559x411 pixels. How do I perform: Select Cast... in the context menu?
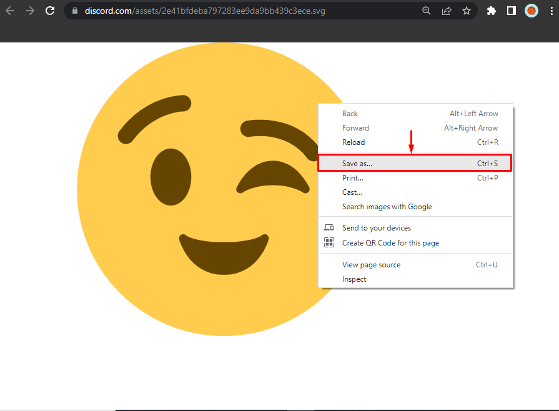pos(416,192)
